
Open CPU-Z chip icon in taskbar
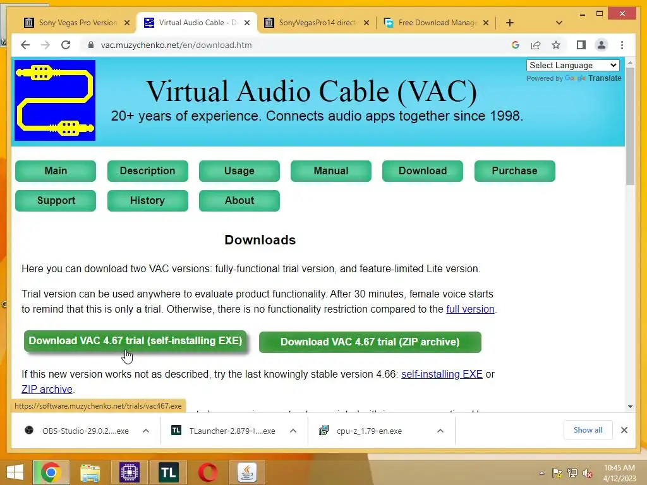coord(130,472)
